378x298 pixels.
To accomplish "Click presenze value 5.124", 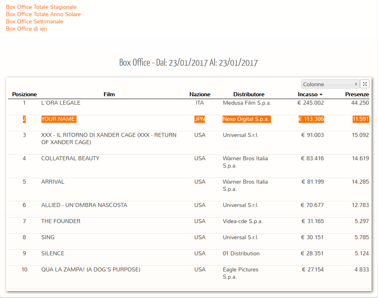I will pos(361,254).
